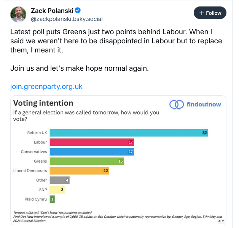Select the red Labour bar
The image size is (239, 228).
pos(92,142)
